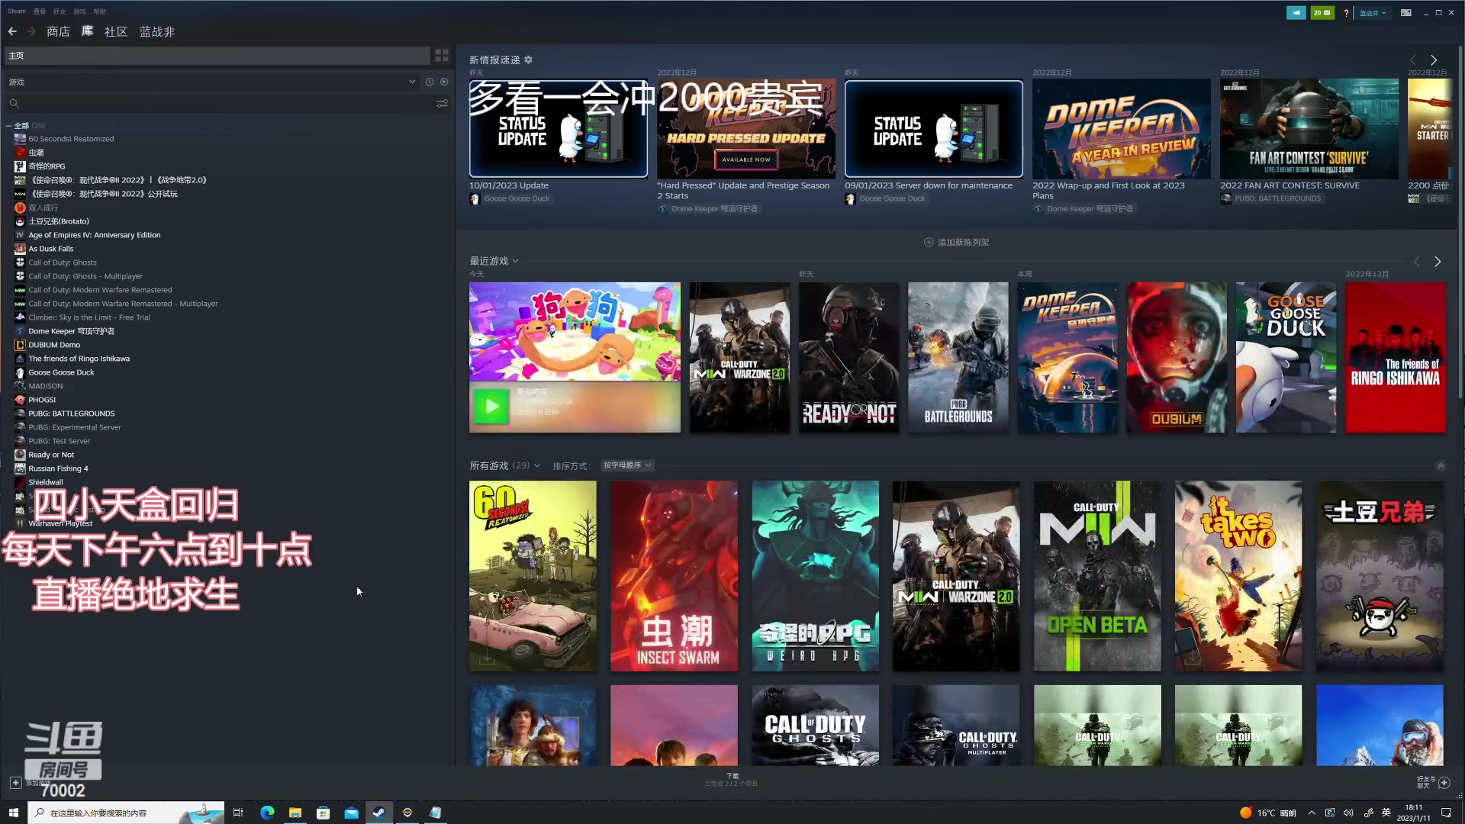
Task: Select Ready or Not in game list
Action: coord(51,455)
